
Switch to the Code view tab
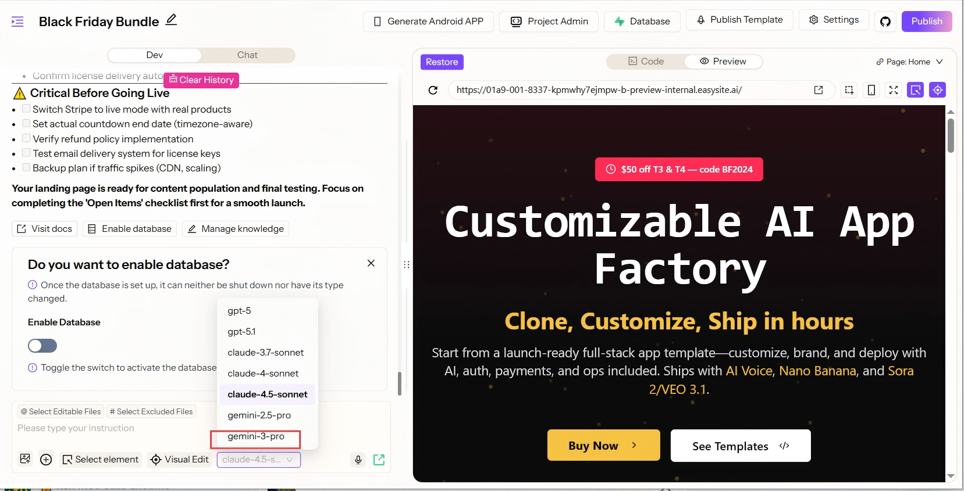(646, 62)
